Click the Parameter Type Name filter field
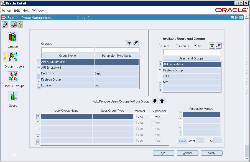250x162 pixels. (117, 50)
